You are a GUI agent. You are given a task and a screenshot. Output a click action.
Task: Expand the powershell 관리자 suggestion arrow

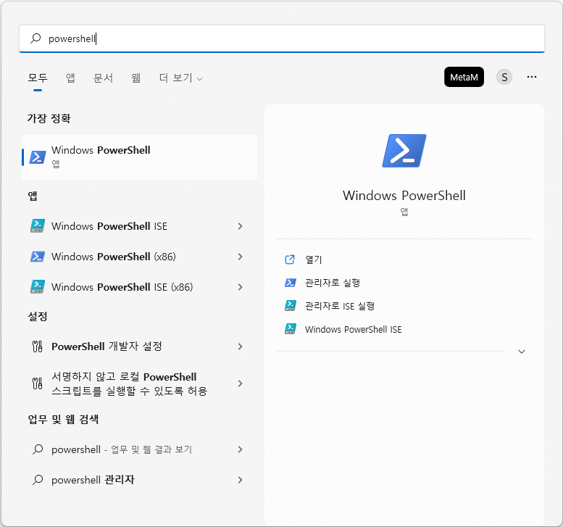pos(240,480)
